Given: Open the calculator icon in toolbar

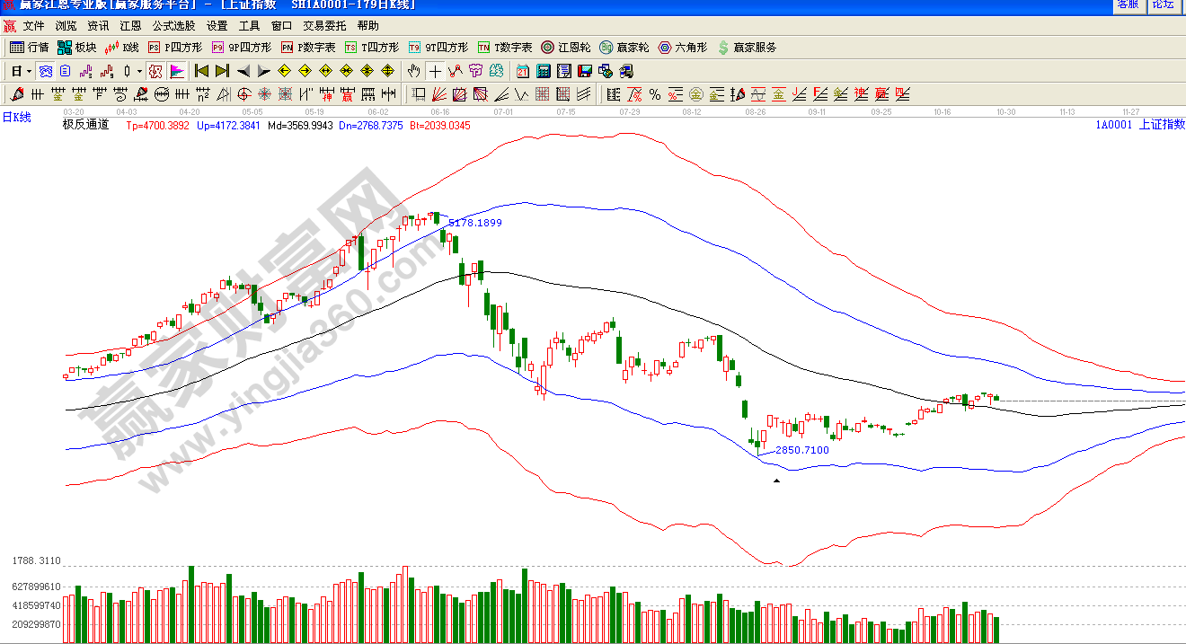Looking at the screenshot, I should (x=544, y=71).
